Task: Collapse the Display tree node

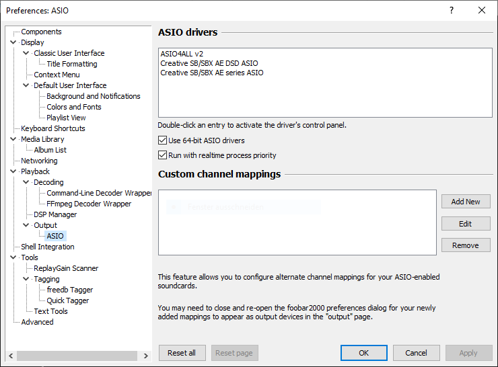Action: pos(13,42)
